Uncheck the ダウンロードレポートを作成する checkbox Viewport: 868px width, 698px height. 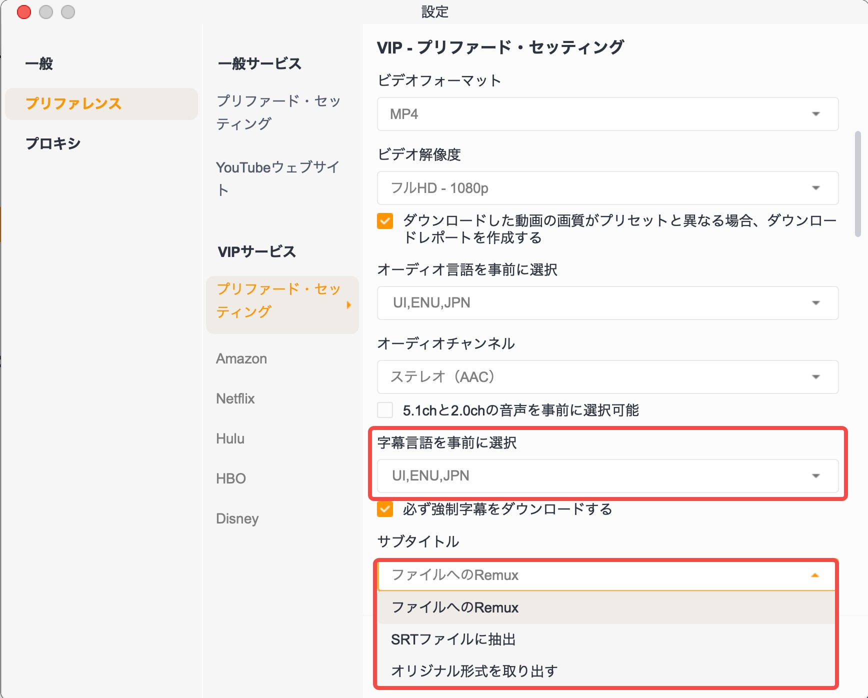tap(385, 220)
